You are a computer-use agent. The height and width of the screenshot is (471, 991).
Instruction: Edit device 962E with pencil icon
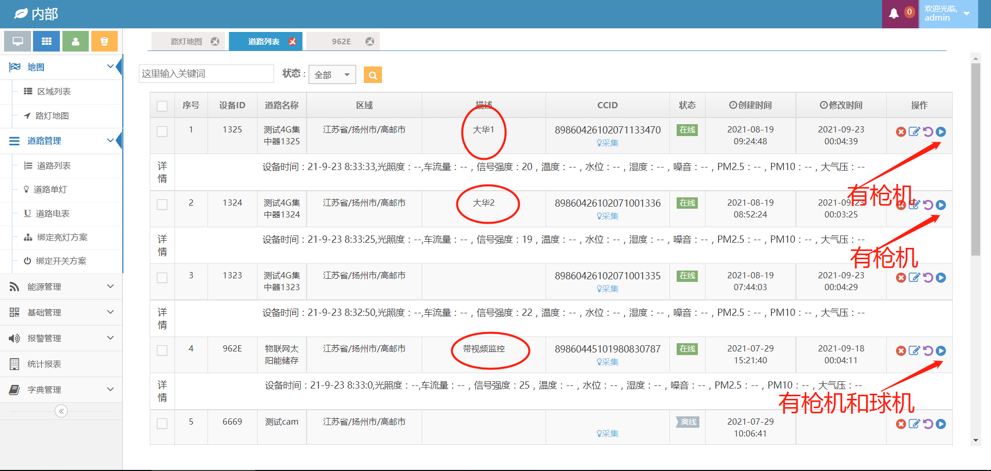click(914, 351)
